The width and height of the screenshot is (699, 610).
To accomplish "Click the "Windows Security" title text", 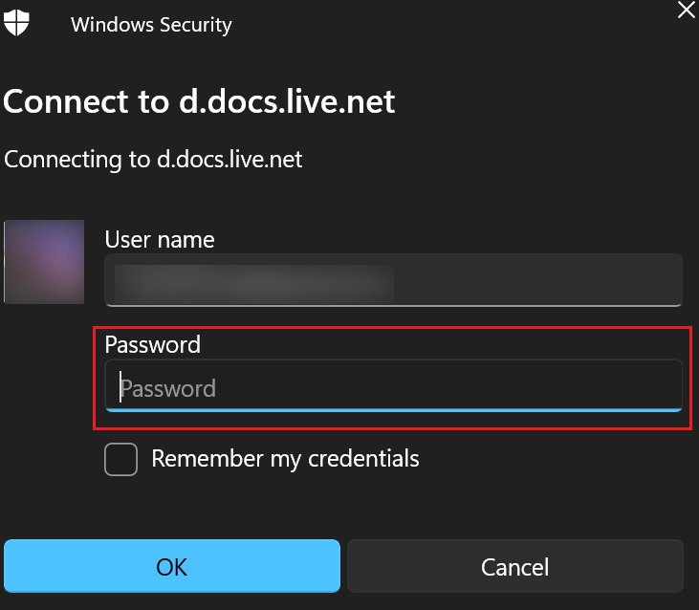I will point(152,25).
